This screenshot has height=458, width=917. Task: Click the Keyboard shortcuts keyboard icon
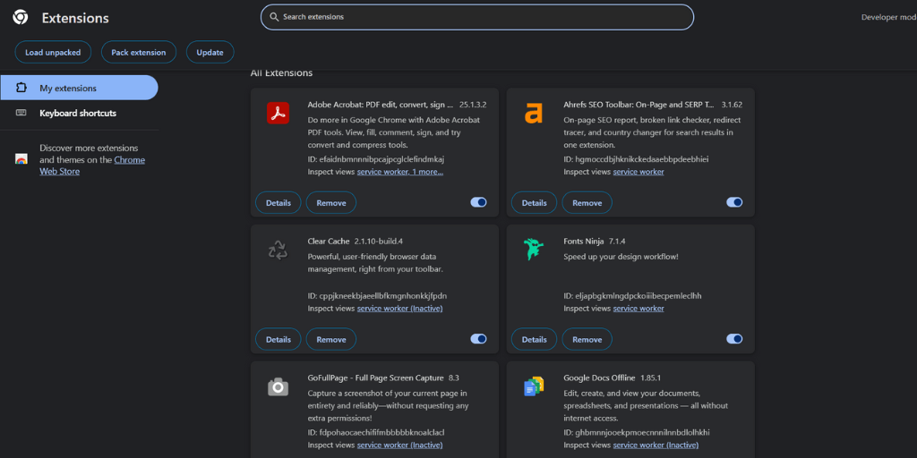coord(21,113)
